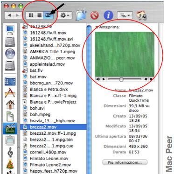This screenshot has width=174, height=174.
Task: Open Get Info with the blue i icon
Action: coord(108,15)
